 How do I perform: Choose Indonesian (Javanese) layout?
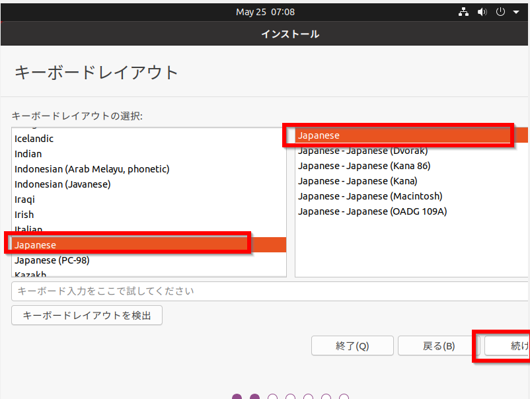tap(63, 184)
